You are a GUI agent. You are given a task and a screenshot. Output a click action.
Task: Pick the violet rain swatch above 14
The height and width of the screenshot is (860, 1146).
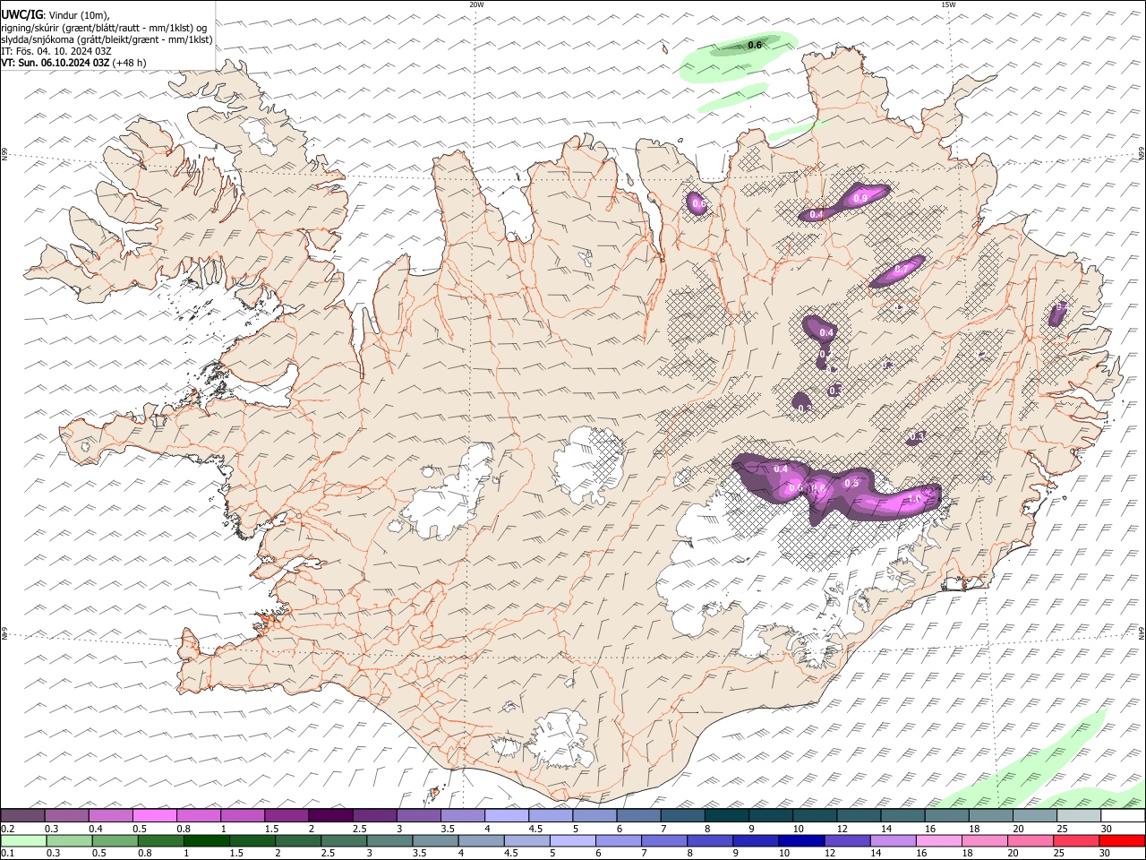click(893, 840)
